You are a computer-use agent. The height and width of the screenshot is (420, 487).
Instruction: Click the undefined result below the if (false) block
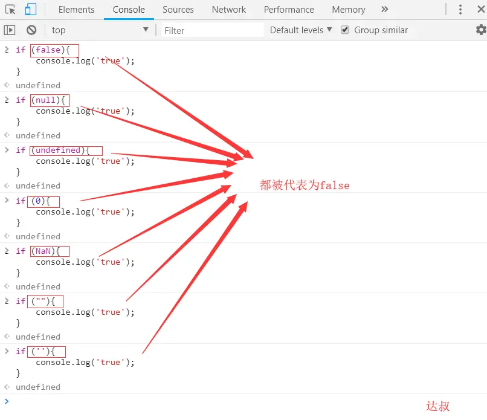tap(38, 85)
